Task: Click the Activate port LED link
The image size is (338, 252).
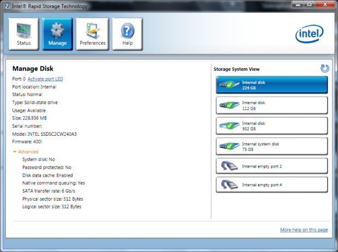Action: 45,79
